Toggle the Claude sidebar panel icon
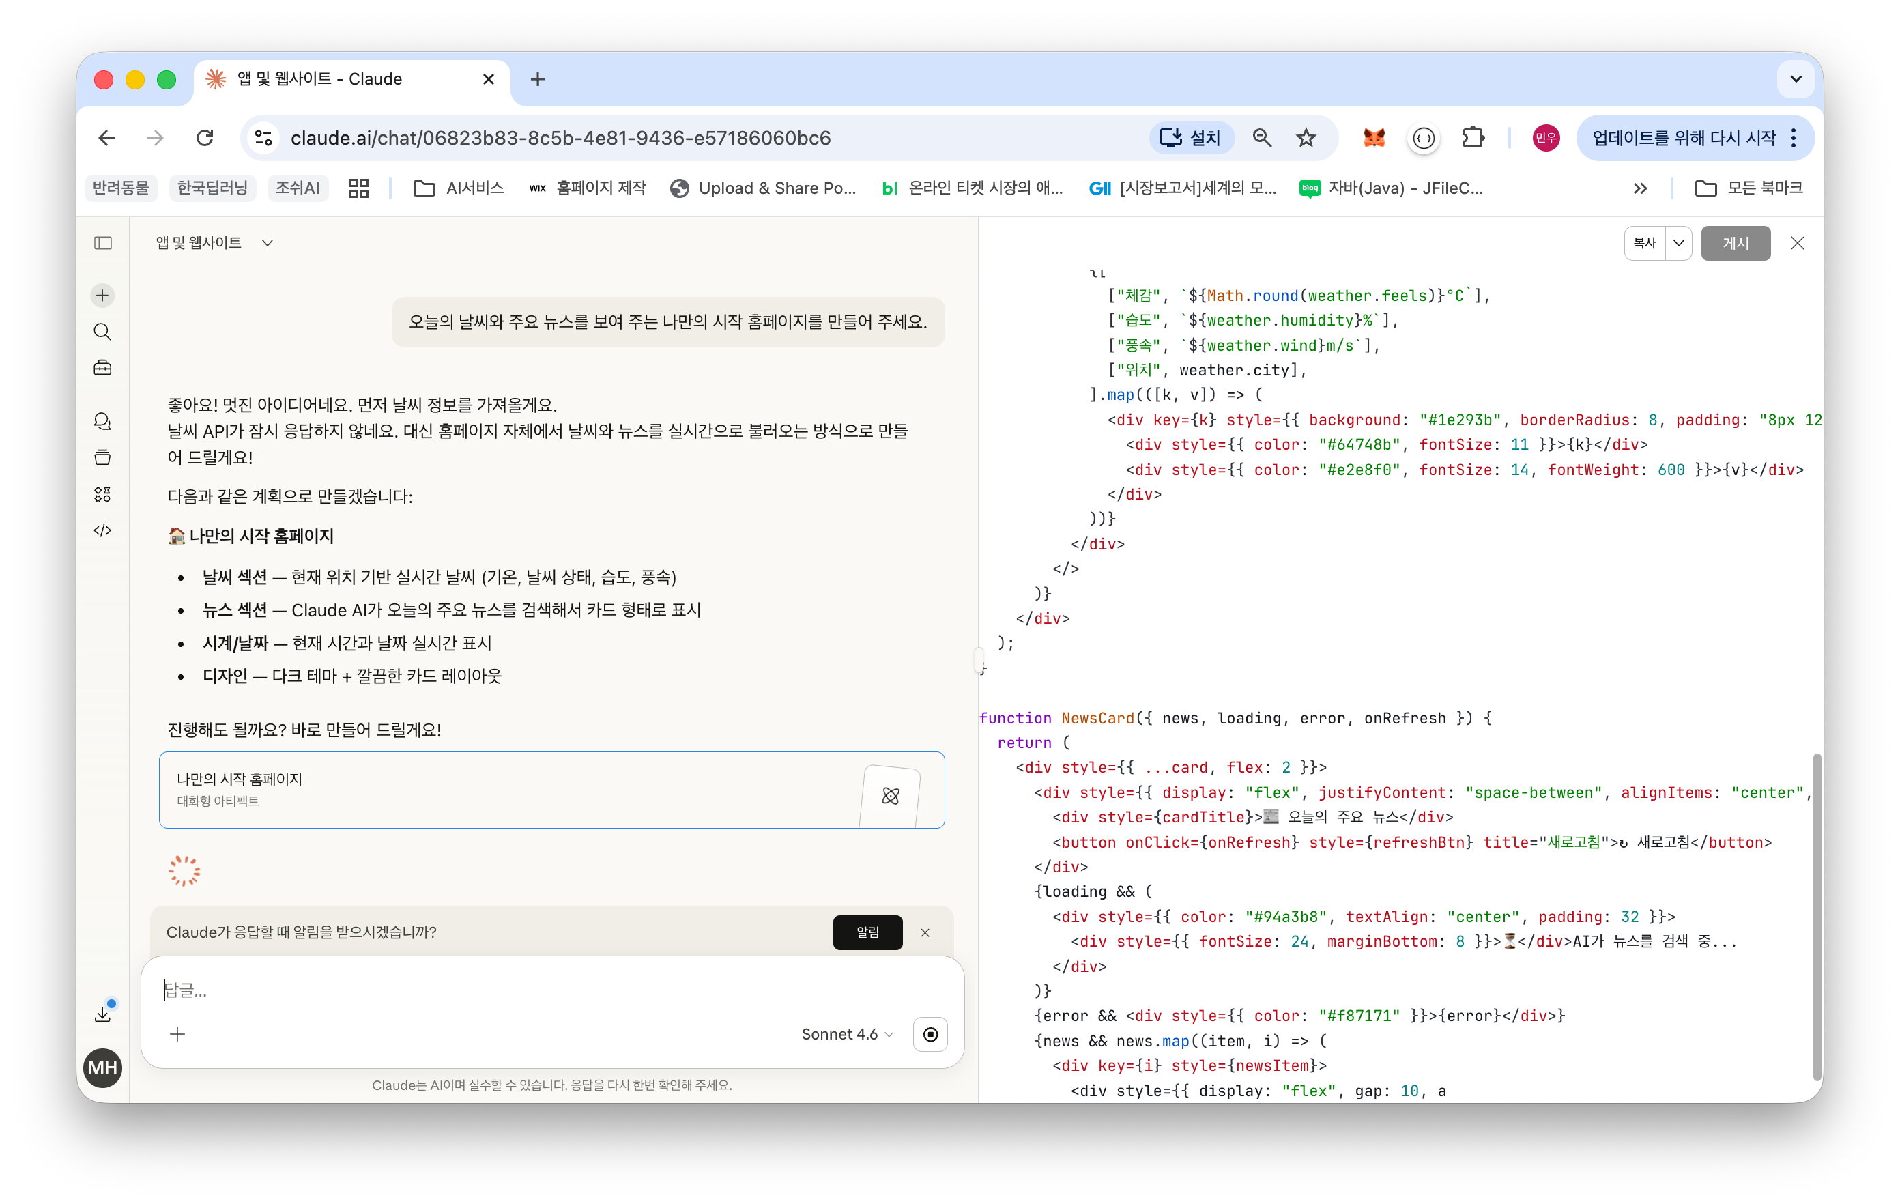This screenshot has width=1900, height=1204. [x=102, y=243]
